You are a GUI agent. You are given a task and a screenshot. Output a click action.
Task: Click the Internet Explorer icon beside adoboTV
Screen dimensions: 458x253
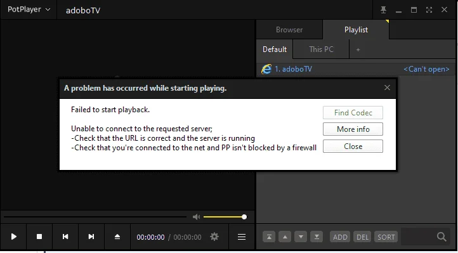[x=266, y=69]
